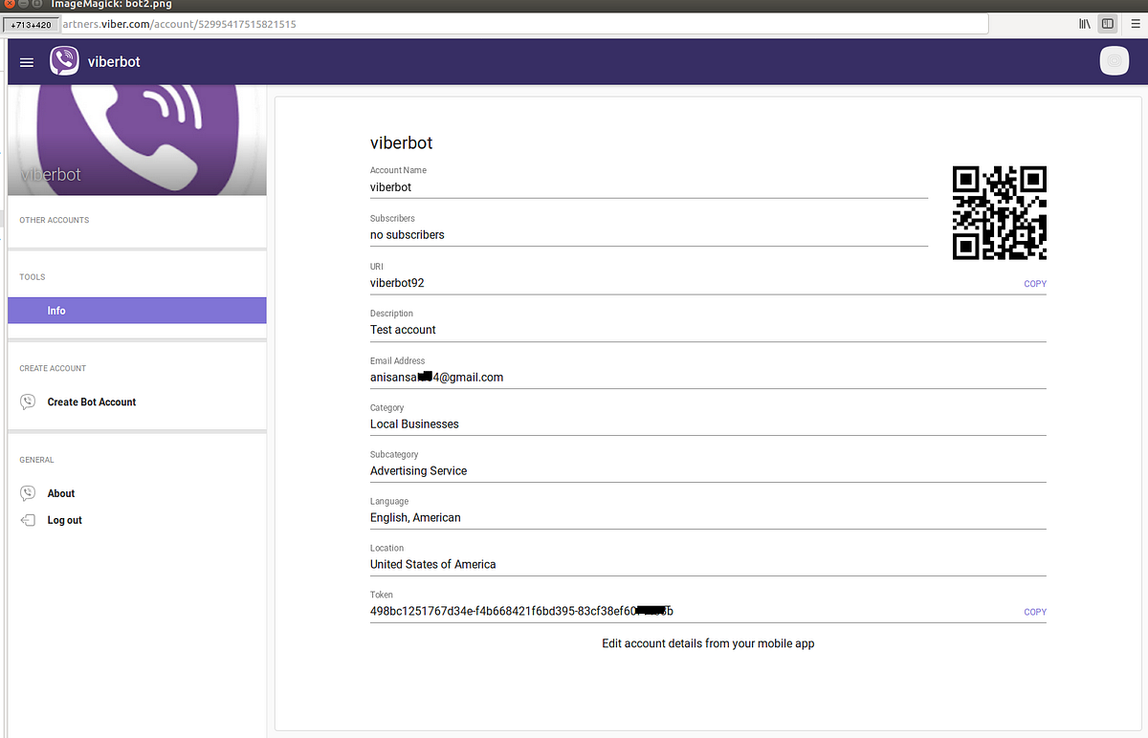The width and height of the screenshot is (1148, 738).
Task: Click the About Viber icon
Action: [x=28, y=493]
